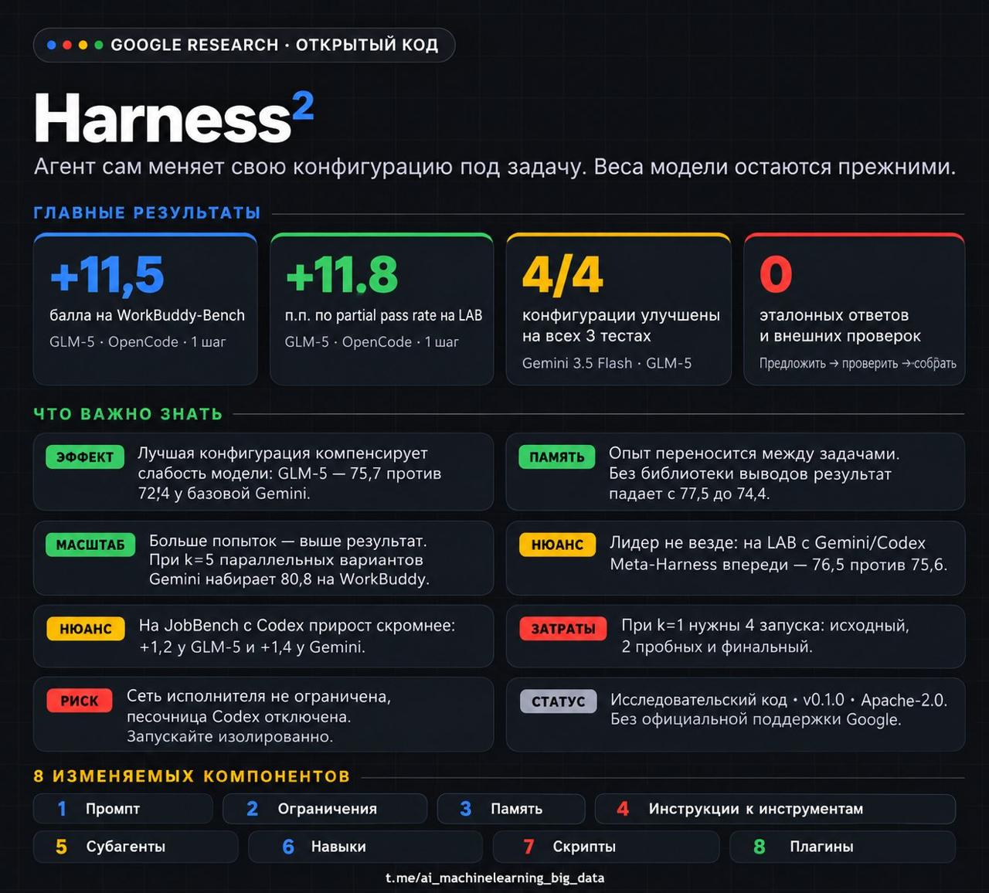989x893 pixels.
Task: Click the text "Запускайте изолированно."
Action: click(x=230, y=737)
